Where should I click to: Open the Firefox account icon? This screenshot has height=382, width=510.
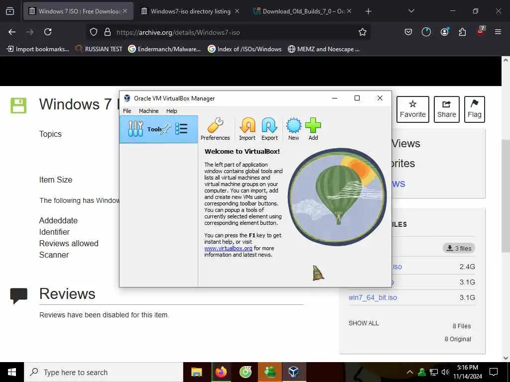444,32
